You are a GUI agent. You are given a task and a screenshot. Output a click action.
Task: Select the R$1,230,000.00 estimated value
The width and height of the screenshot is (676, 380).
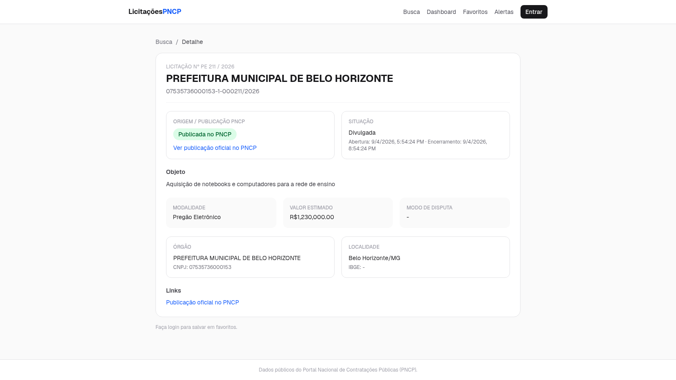coord(312,217)
